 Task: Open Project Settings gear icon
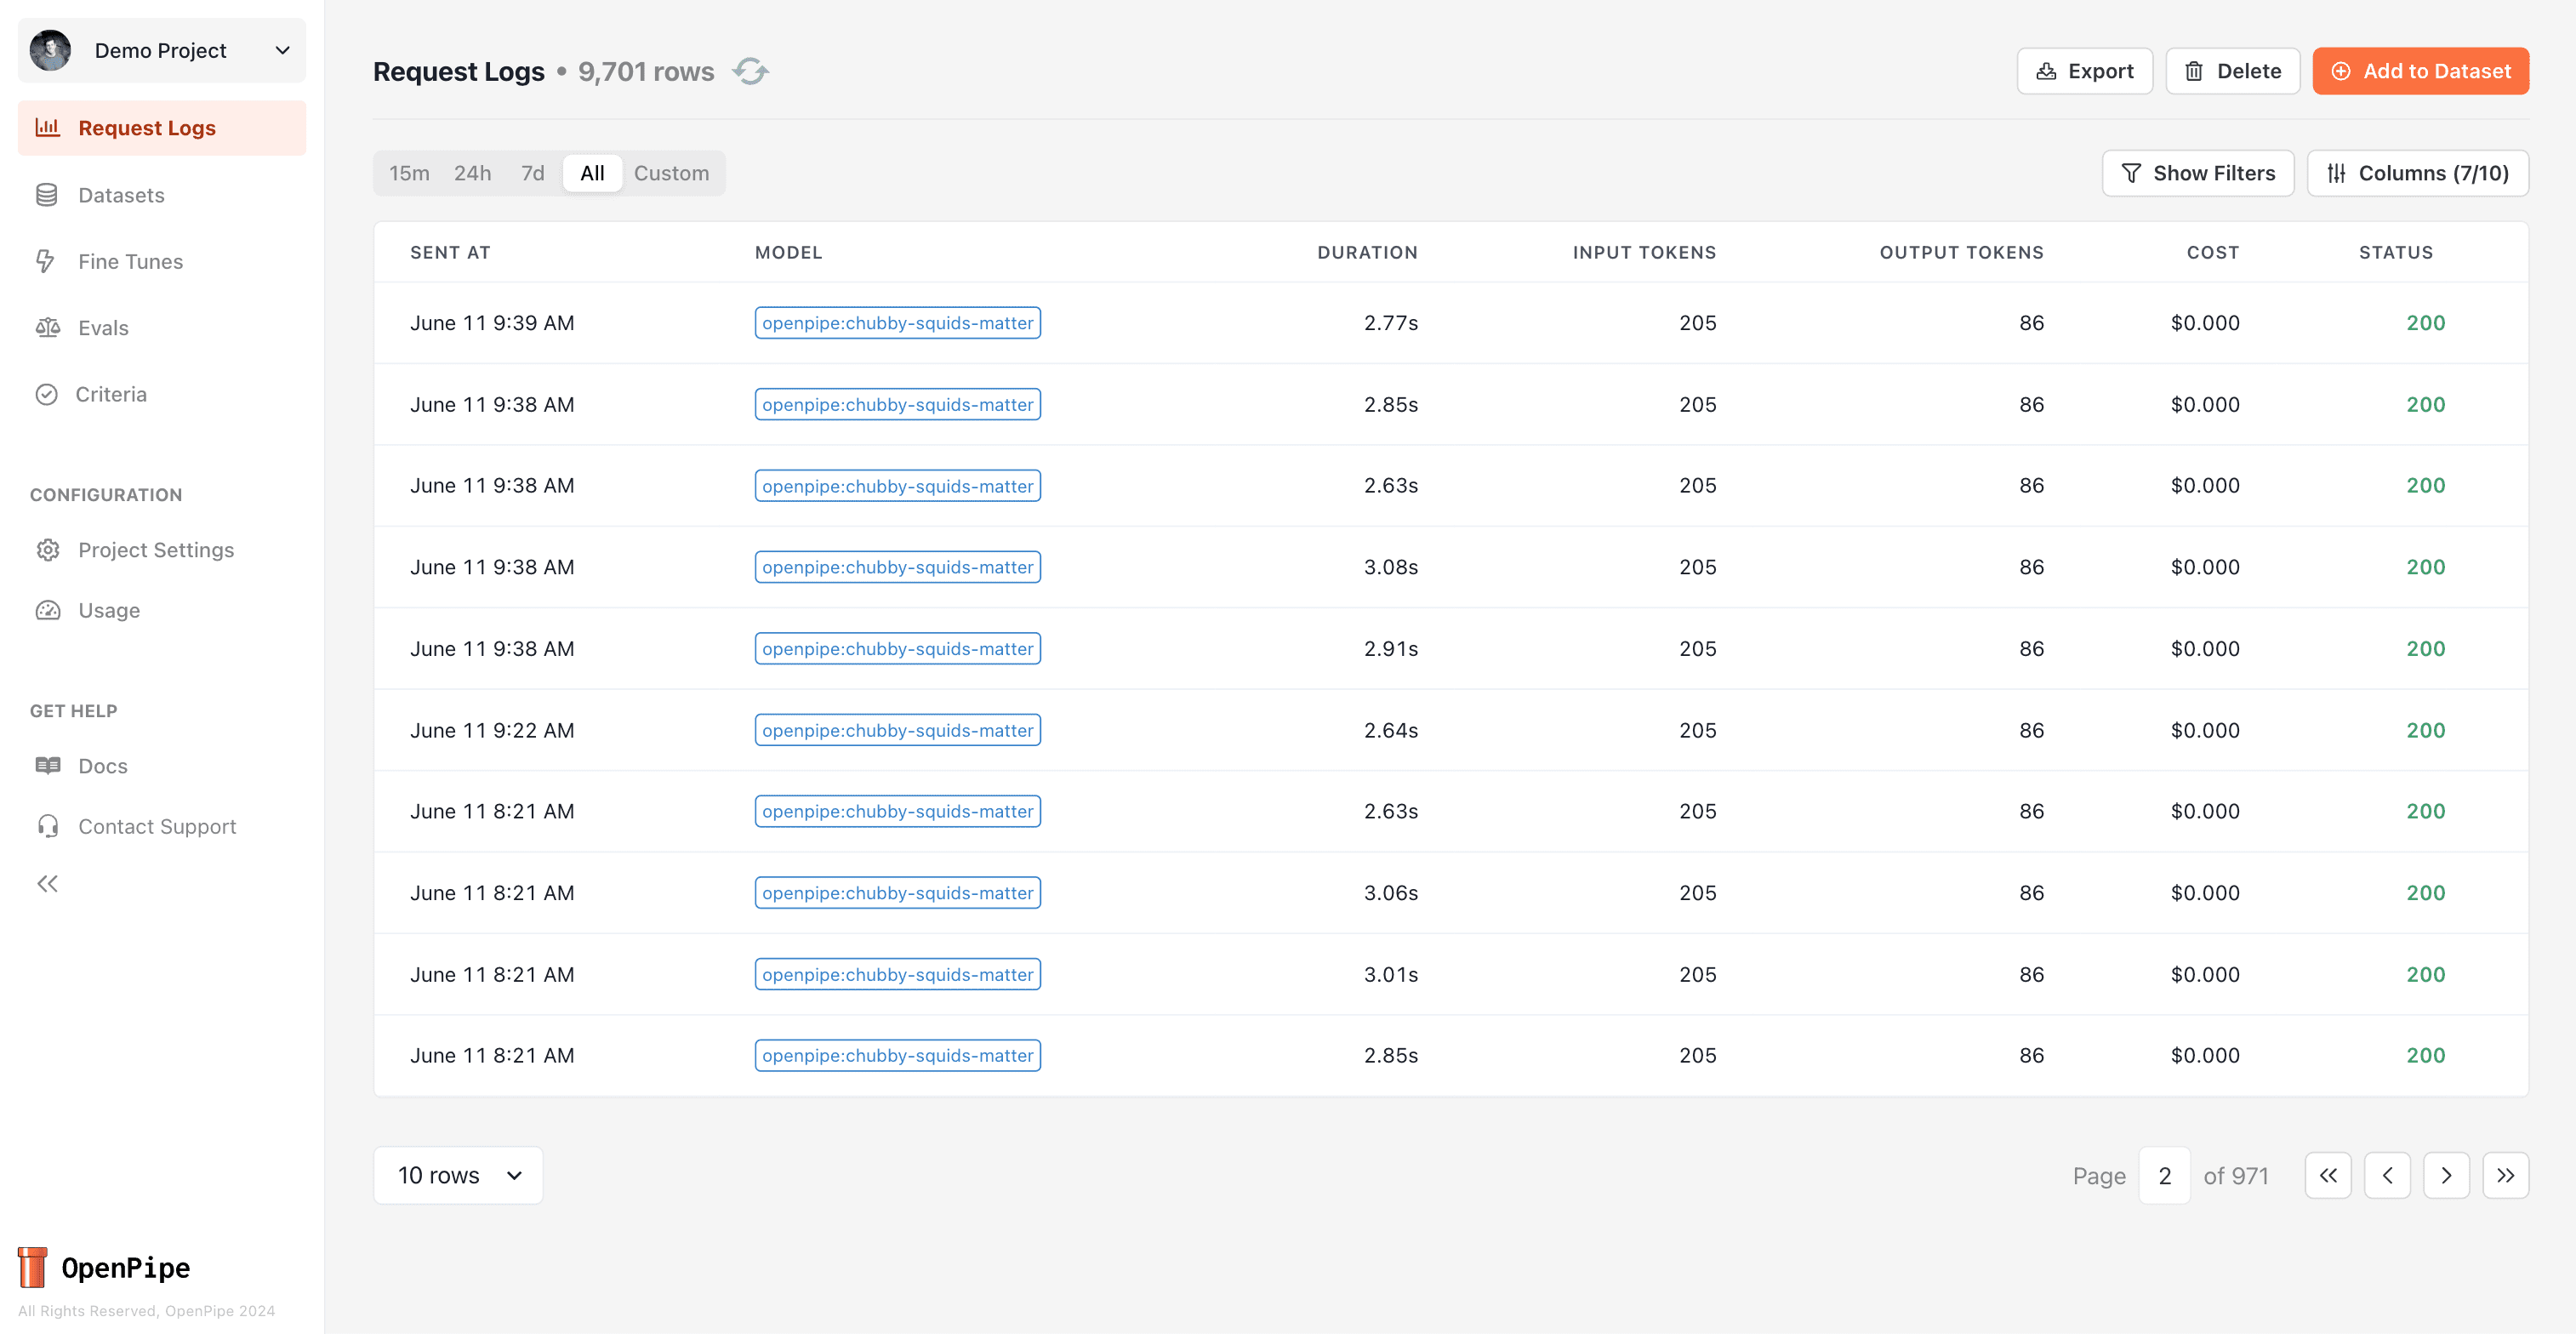point(47,549)
